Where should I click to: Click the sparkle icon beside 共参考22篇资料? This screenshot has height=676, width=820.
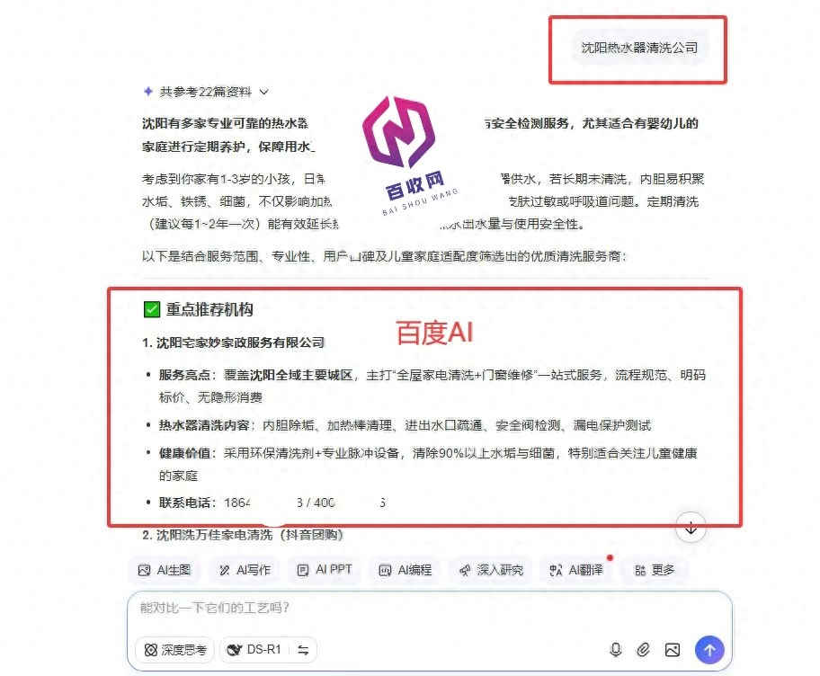point(148,92)
